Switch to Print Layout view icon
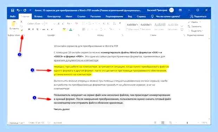 [163, 122]
